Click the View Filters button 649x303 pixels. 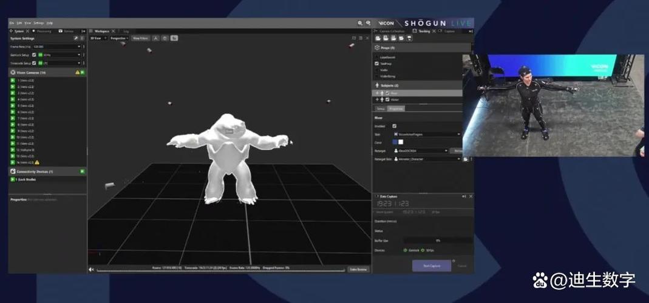coord(140,38)
